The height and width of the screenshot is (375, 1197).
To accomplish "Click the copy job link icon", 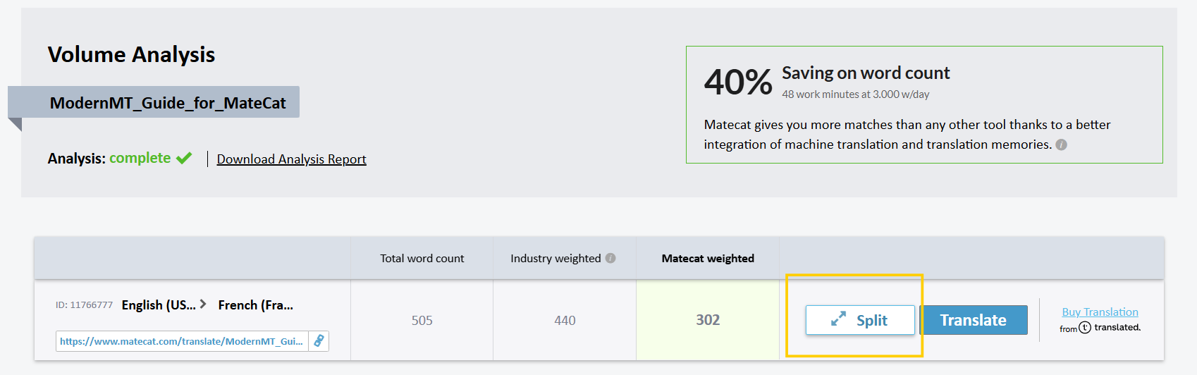I will (319, 341).
